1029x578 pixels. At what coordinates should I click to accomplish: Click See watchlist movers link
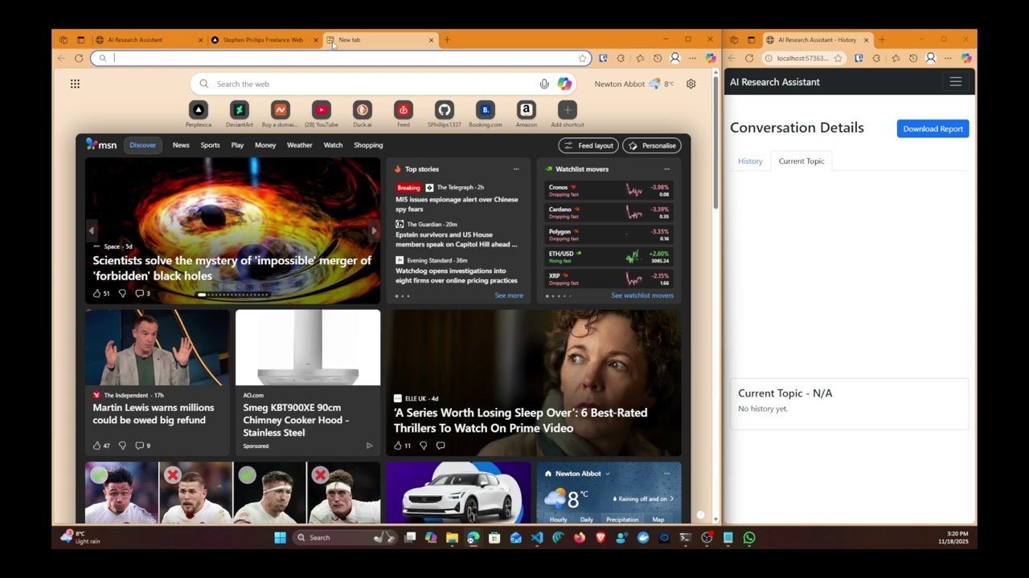pos(642,295)
